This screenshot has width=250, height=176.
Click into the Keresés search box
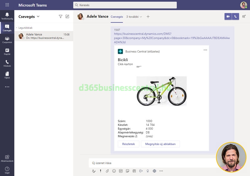[125, 5]
